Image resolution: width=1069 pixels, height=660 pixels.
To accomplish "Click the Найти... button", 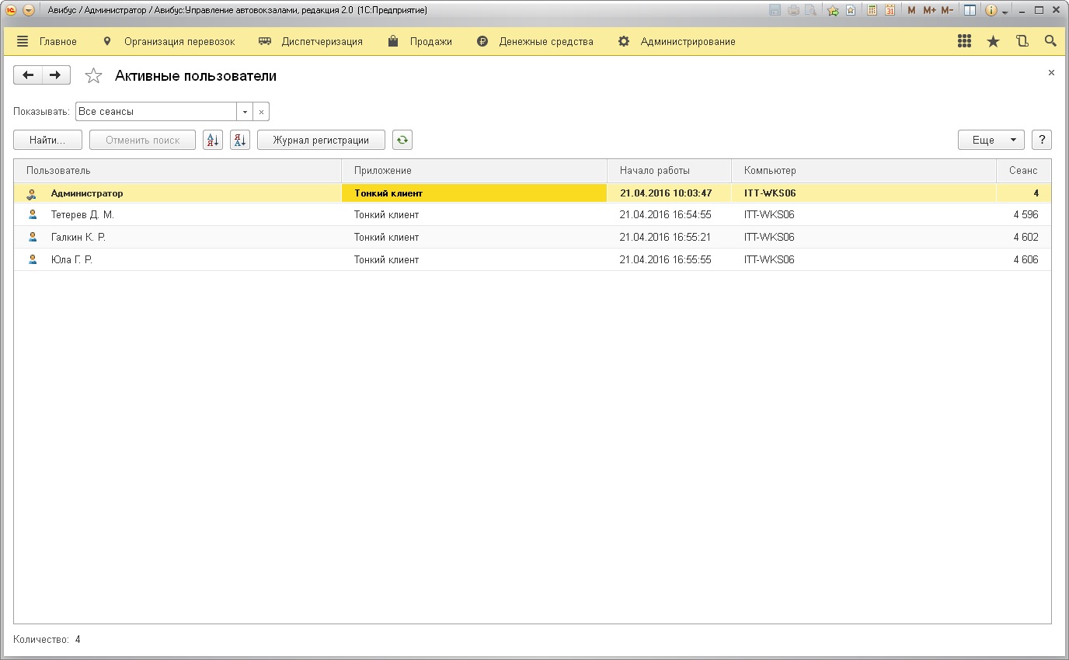I will point(48,140).
